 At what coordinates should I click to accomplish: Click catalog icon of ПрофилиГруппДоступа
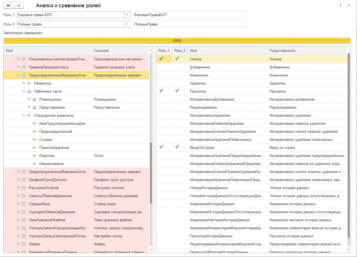tap(24, 180)
